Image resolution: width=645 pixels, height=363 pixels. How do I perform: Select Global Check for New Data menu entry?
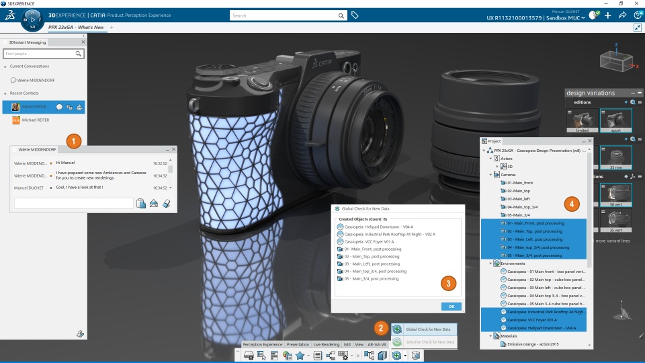click(424, 329)
